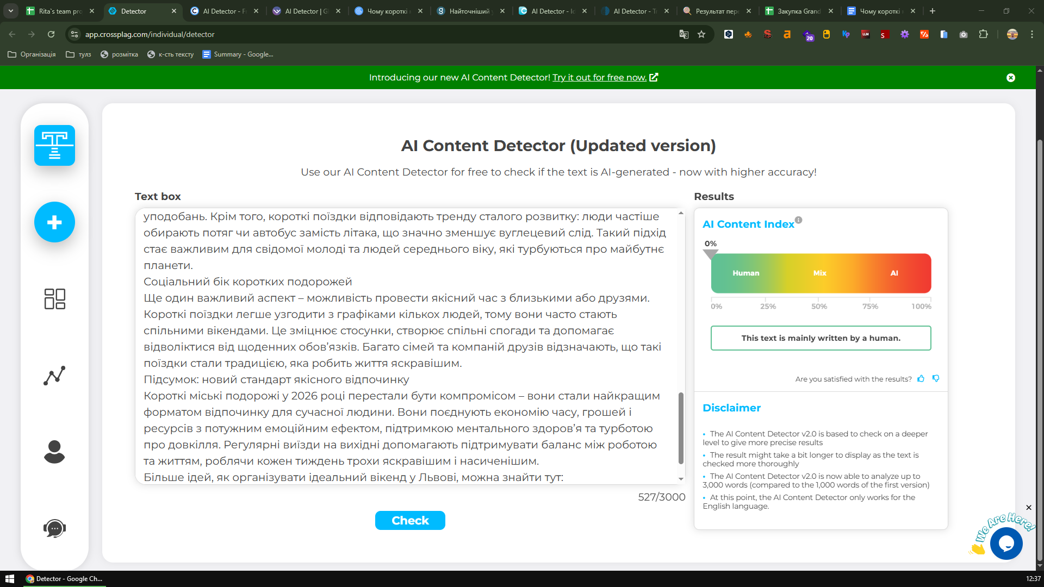Close the green announcement banner
The image size is (1044, 587).
(x=1010, y=78)
